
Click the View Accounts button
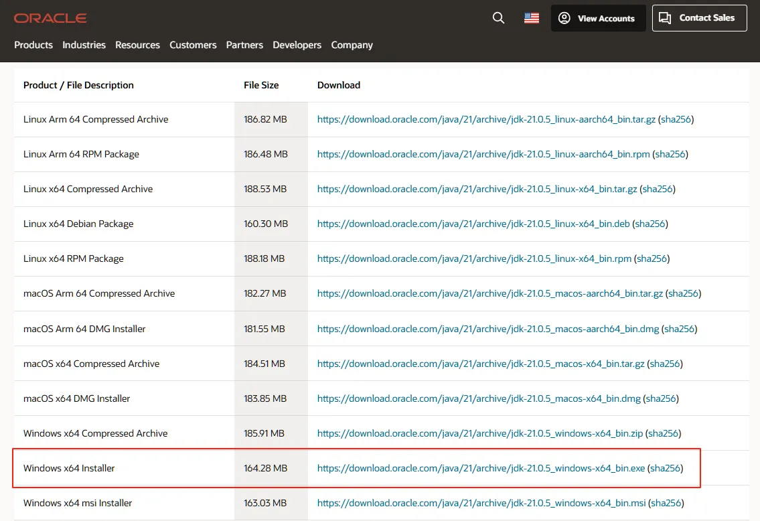pos(598,18)
